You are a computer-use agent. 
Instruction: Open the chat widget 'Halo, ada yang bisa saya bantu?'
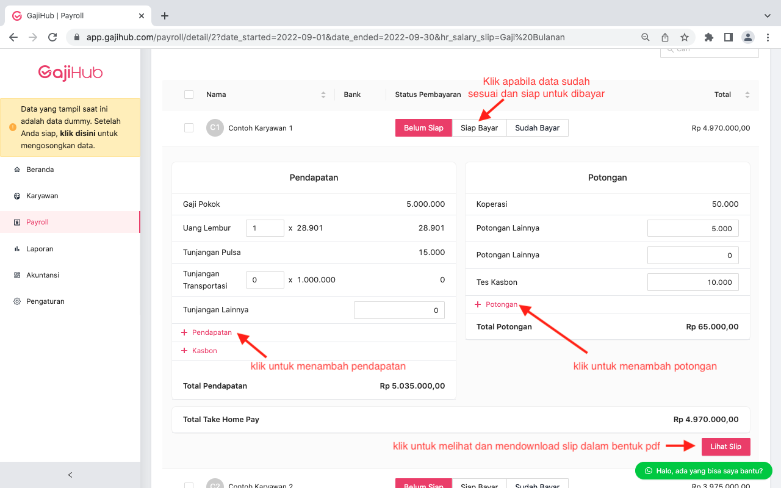pyautogui.click(x=703, y=470)
